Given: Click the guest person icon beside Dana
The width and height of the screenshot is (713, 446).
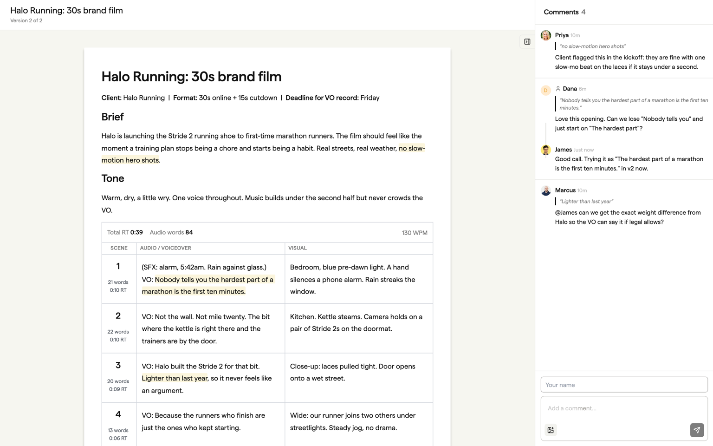Looking at the screenshot, I should tap(558, 89).
